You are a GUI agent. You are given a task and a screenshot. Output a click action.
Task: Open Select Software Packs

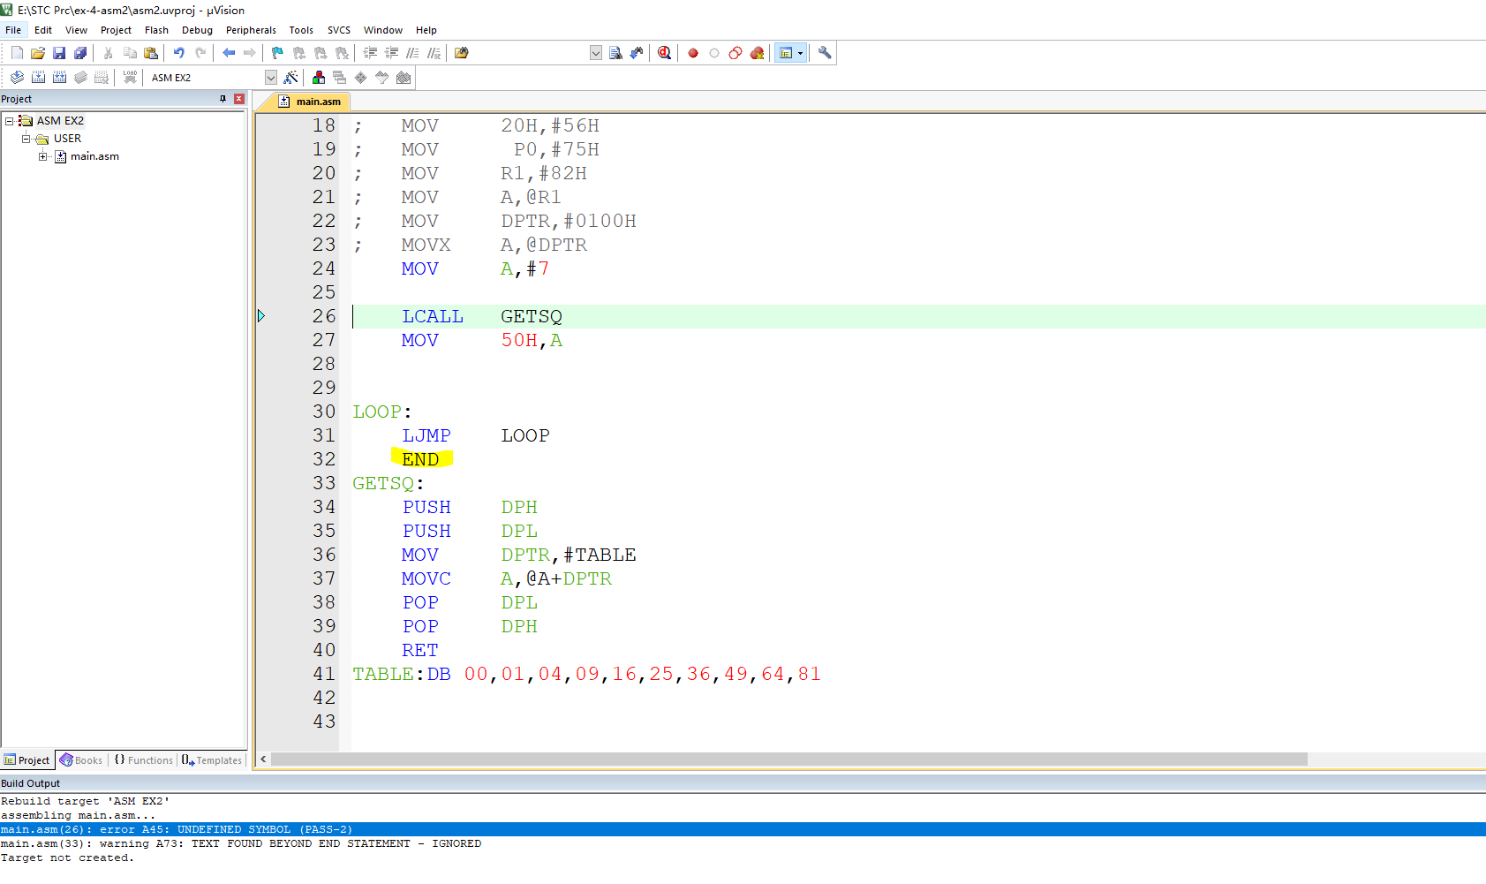[x=382, y=78]
